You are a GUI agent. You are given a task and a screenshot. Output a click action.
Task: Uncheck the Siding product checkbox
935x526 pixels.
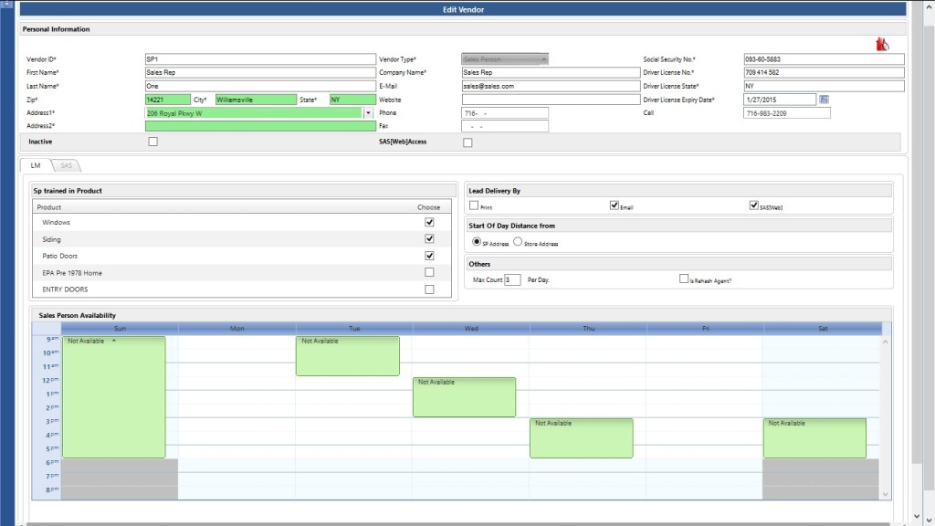(429, 238)
